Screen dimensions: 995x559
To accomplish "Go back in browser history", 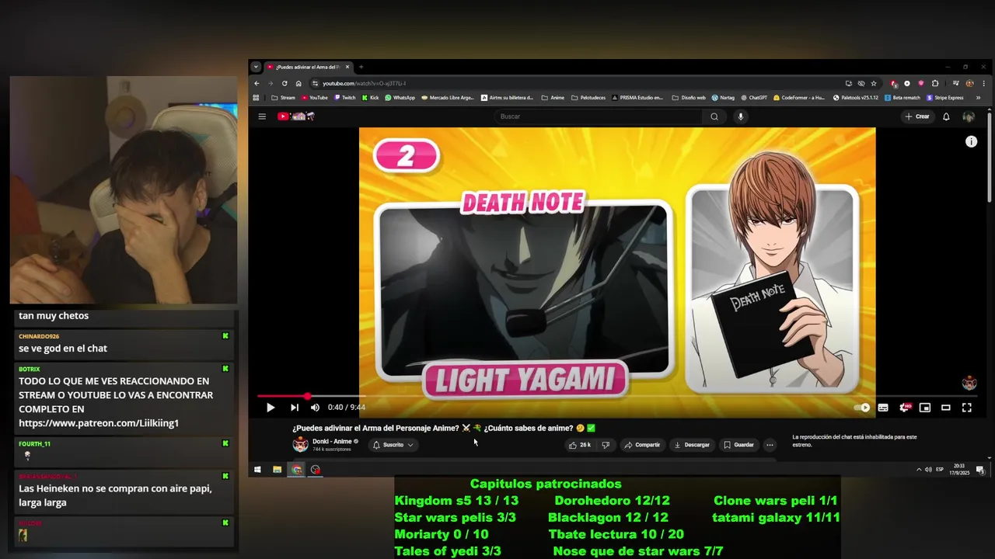I will point(257,83).
